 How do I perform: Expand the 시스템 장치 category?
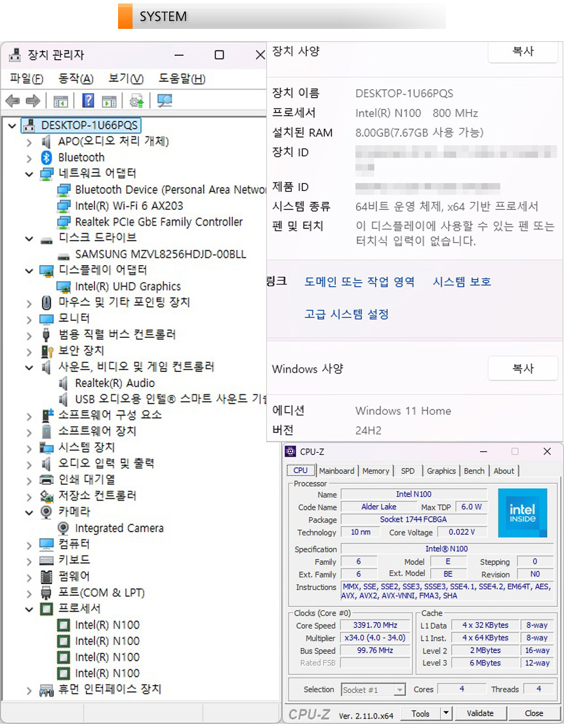pyautogui.click(x=30, y=448)
